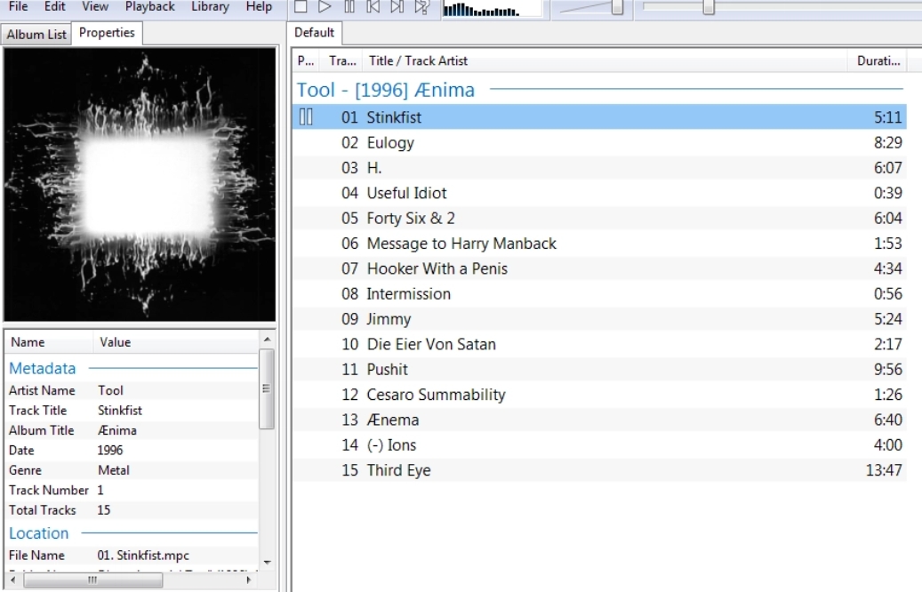Select track 01 Stinkfist
Viewport: 922px width, 592px height.
(x=600, y=117)
